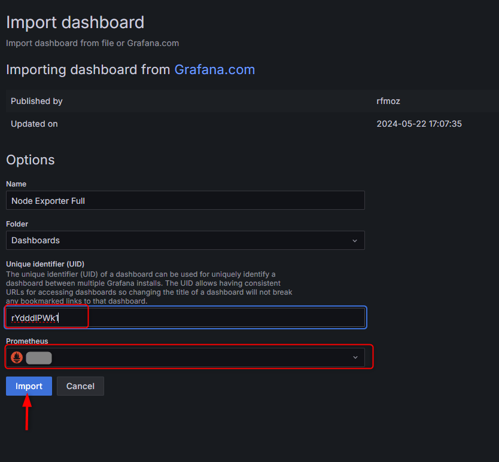Click the blurred data source name chip
Screen dimensions: 499x462
39,358
